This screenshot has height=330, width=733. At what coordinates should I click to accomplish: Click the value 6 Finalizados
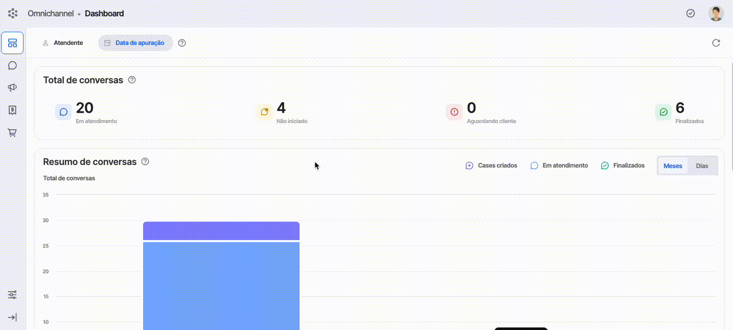point(680,108)
